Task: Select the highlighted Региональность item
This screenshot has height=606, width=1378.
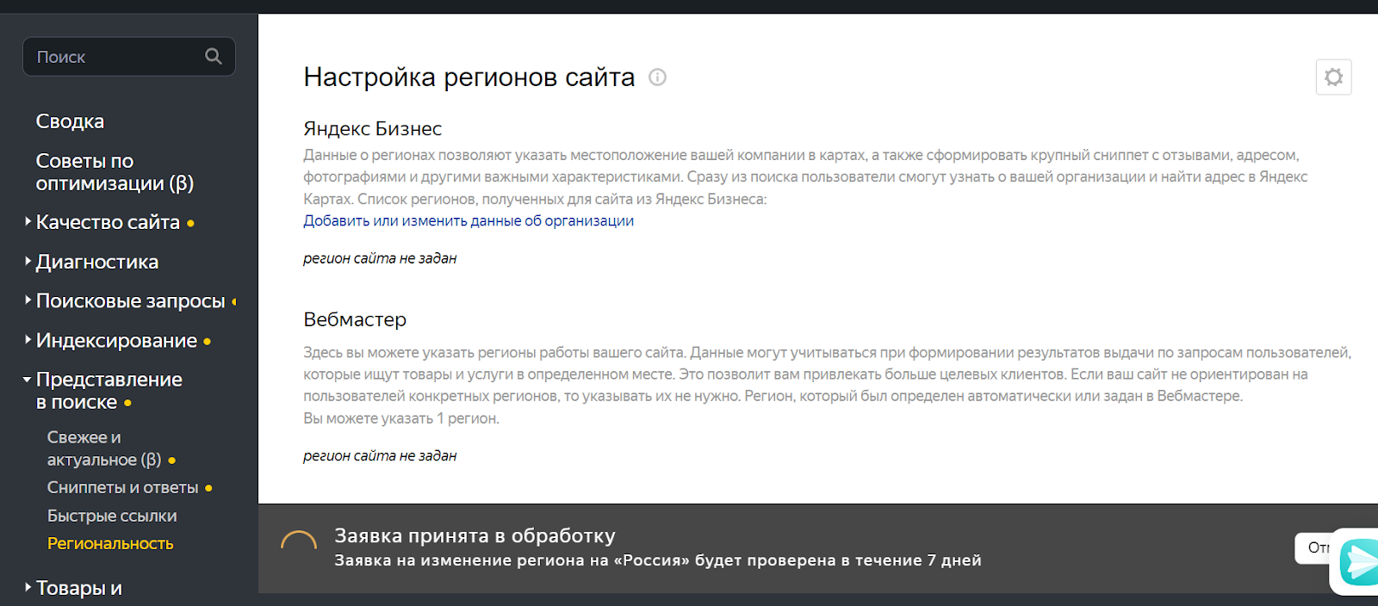Action: [x=110, y=543]
